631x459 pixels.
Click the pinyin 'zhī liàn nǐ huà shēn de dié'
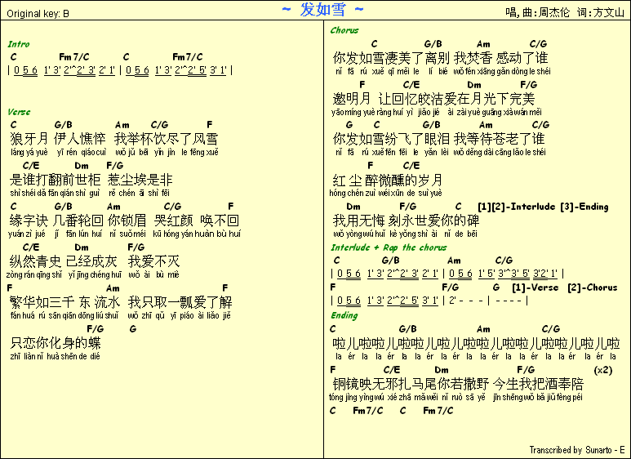click(x=56, y=356)
